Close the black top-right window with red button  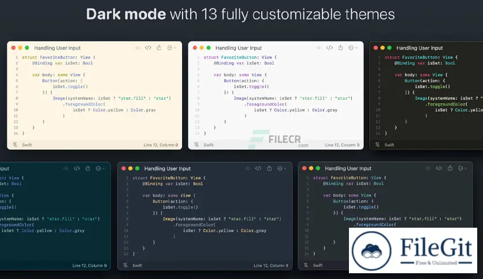376,48
